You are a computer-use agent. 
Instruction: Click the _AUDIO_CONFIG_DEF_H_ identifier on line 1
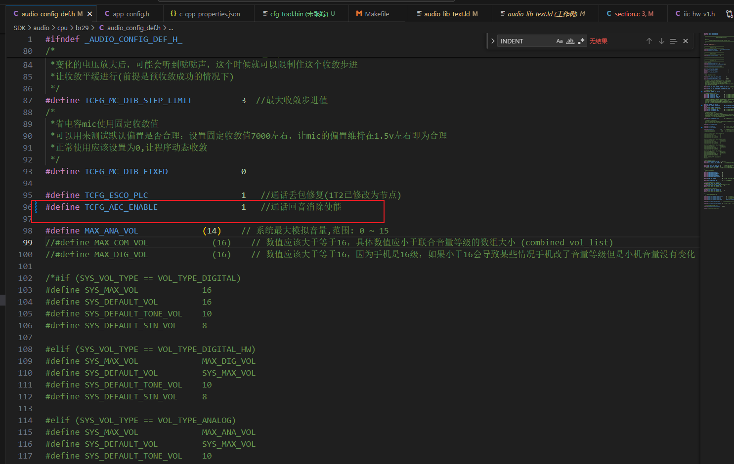coord(133,39)
